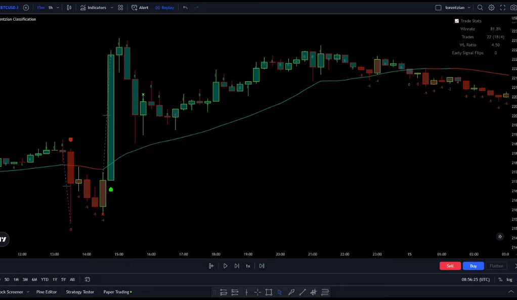Viewport: 517px width, 300px height.
Task: Open the symbol search magnifier icon
Action: coord(480,8)
